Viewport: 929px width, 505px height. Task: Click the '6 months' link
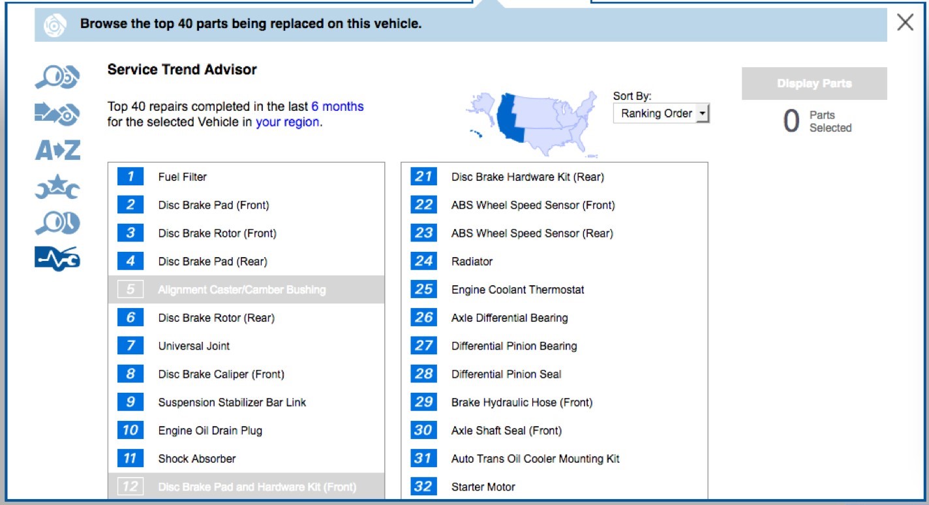337,106
